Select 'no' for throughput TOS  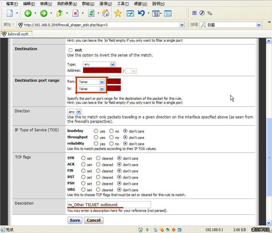click(111, 137)
